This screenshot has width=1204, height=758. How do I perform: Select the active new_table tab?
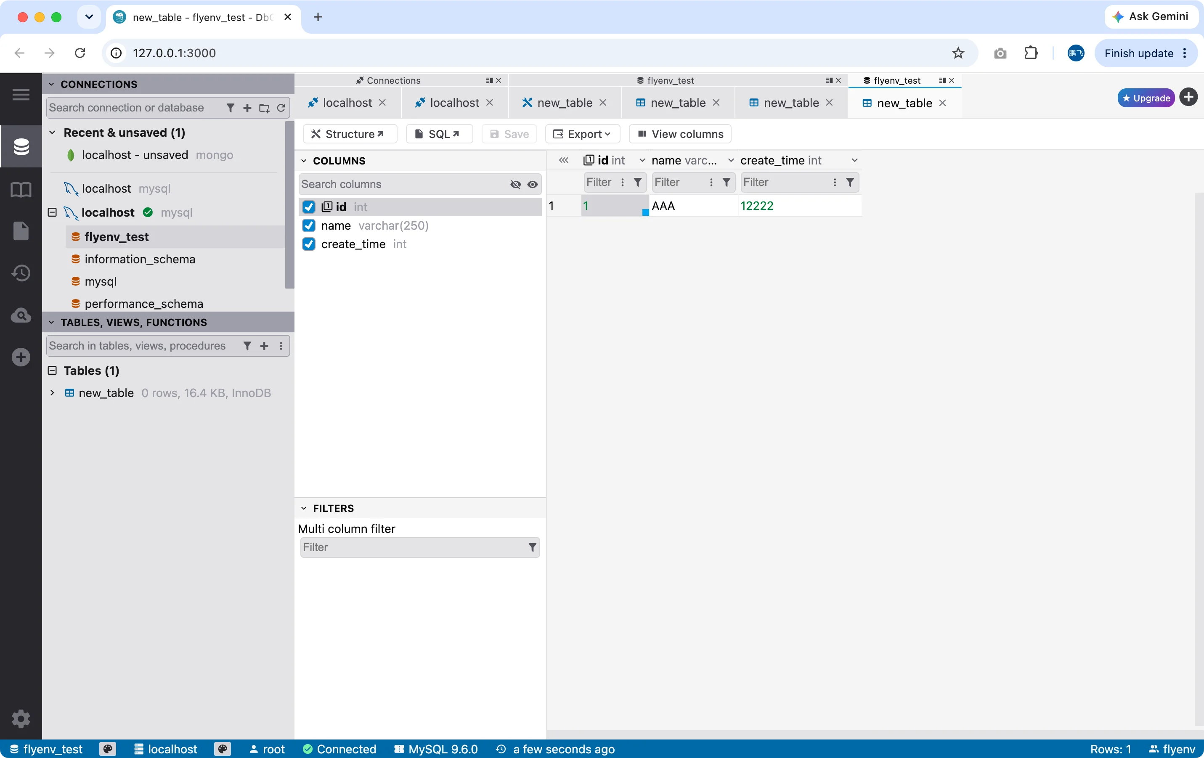click(x=904, y=103)
